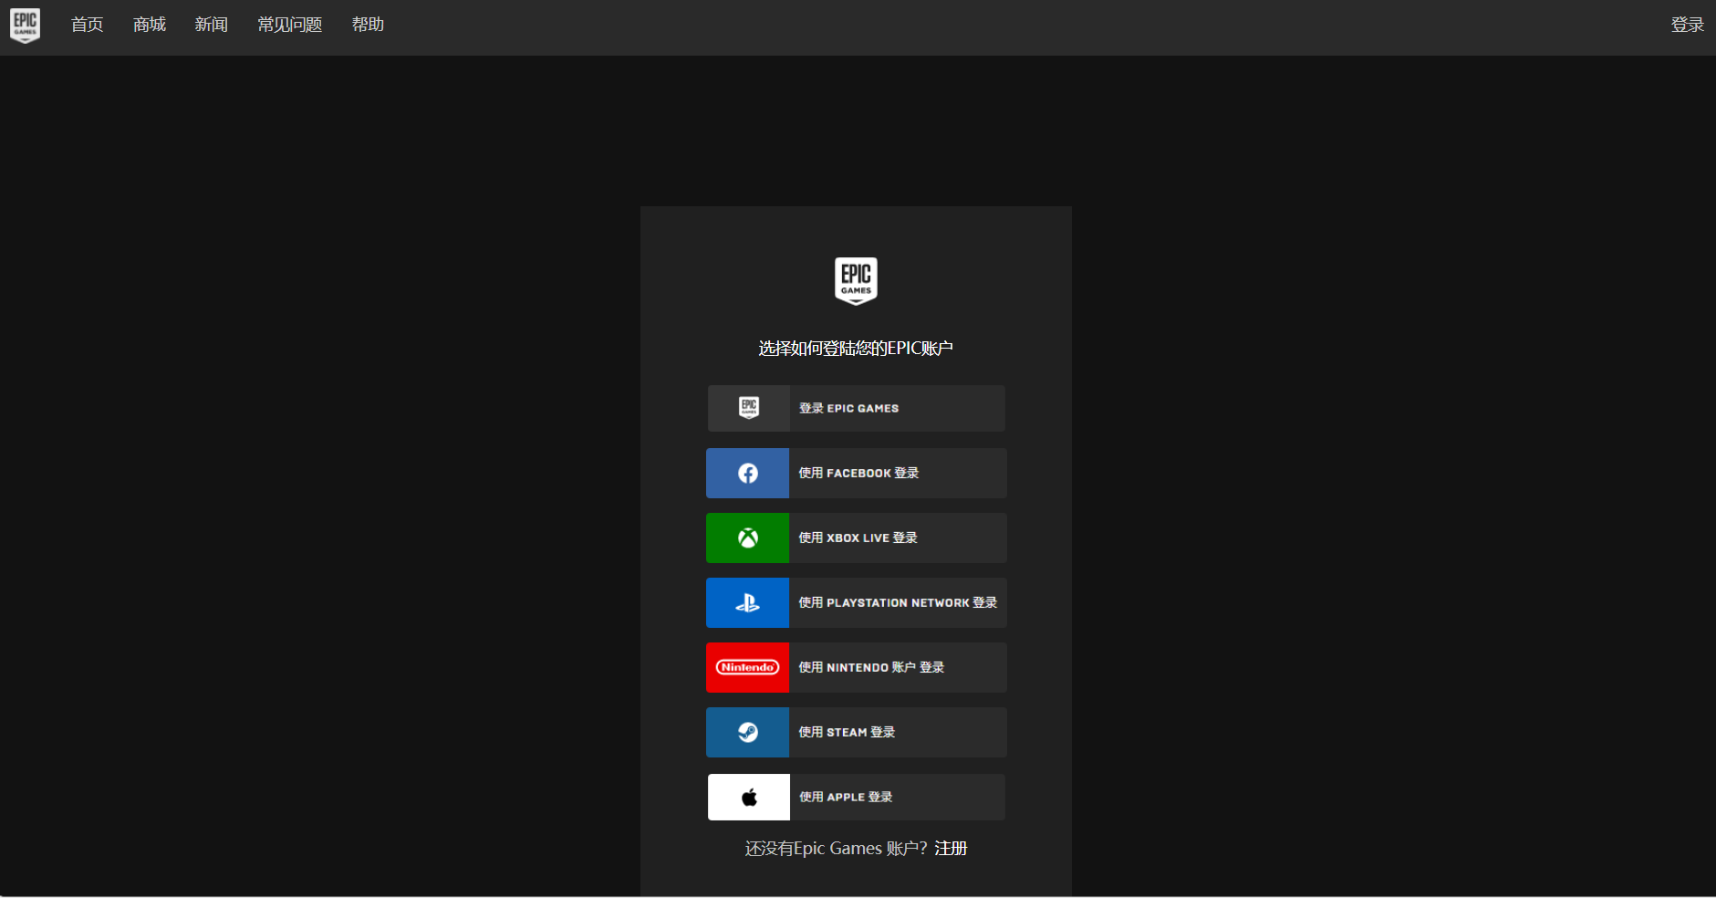
Task: Click 登录 in the top right corner
Action: click(x=1687, y=25)
